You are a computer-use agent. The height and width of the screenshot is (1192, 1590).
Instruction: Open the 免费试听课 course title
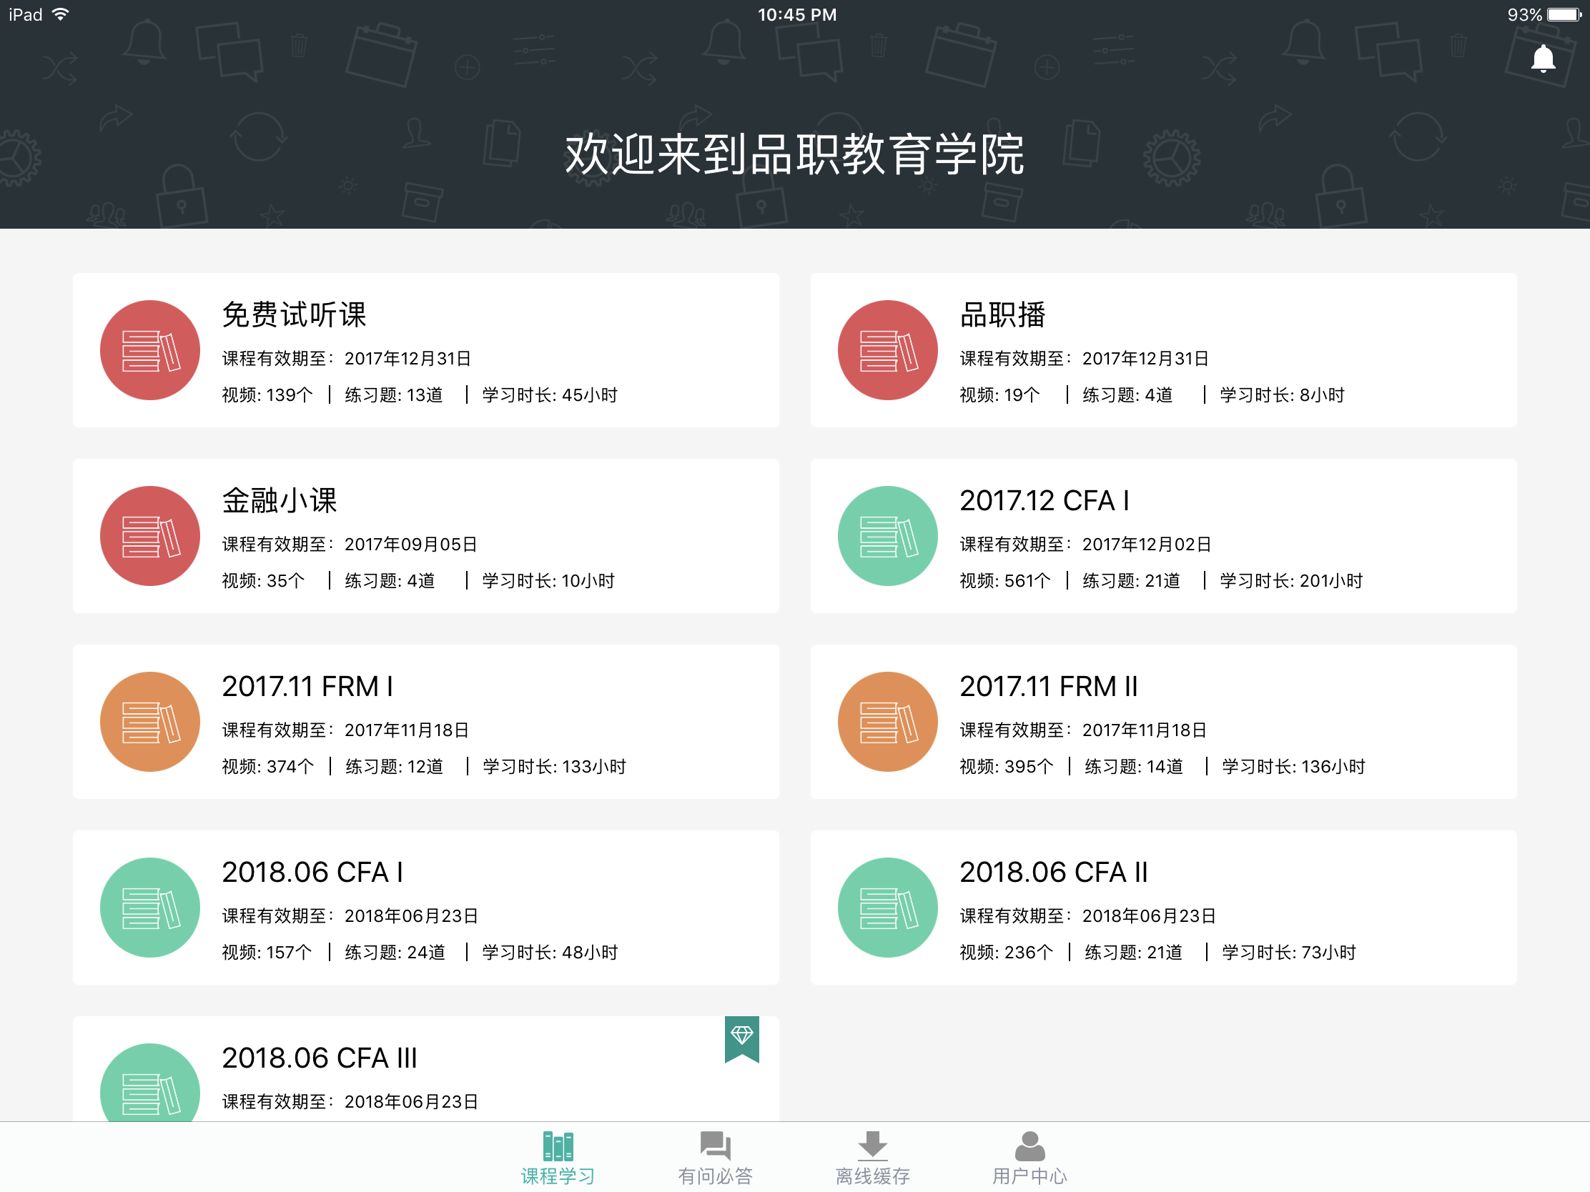point(294,314)
